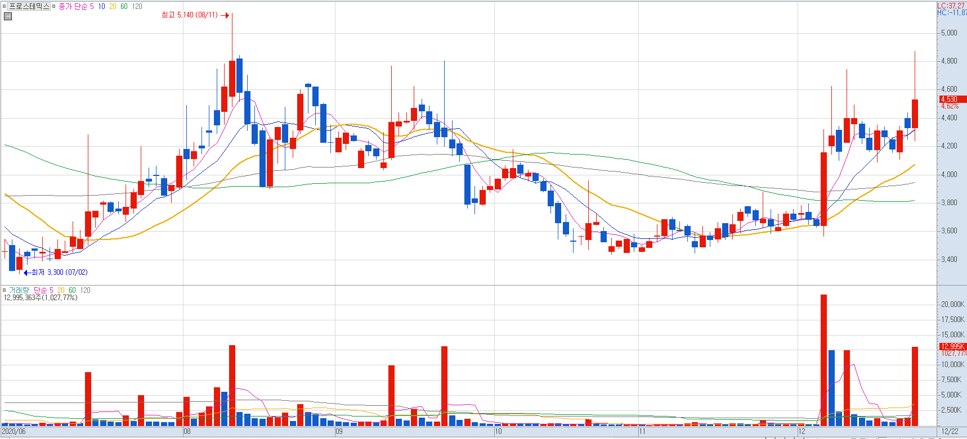The width and height of the screenshot is (967, 439).
Task: Click the volume 단순 5 average label
Action: (x=43, y=290)
